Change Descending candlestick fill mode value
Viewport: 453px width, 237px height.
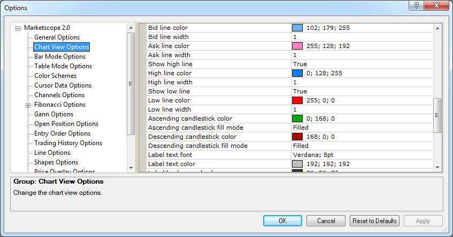(362, 146)
